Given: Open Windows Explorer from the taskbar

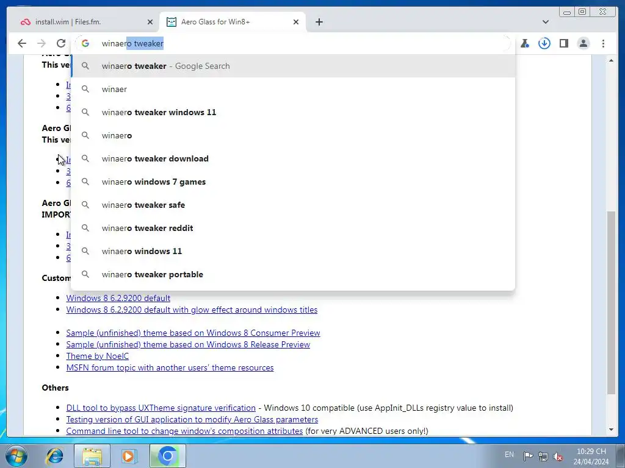Looking at the screenshot, I should [92, 456].
